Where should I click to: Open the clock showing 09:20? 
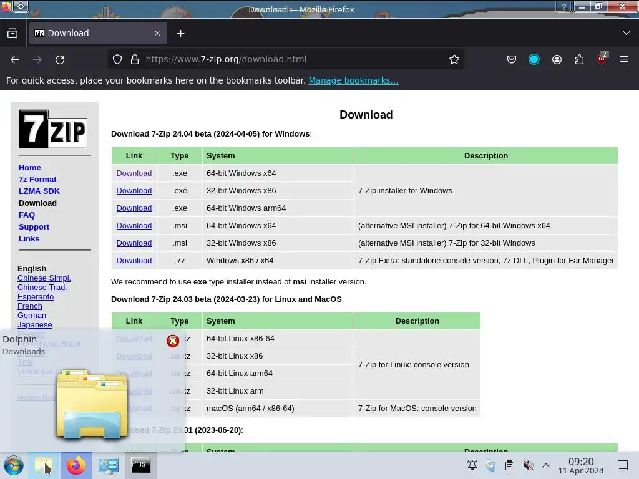pyautogui.click(x=581, y=465)
